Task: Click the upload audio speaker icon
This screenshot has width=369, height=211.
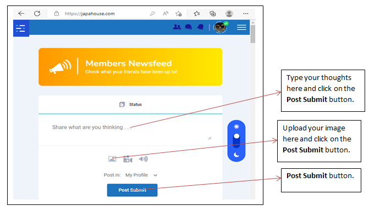Action: [143, 159]
